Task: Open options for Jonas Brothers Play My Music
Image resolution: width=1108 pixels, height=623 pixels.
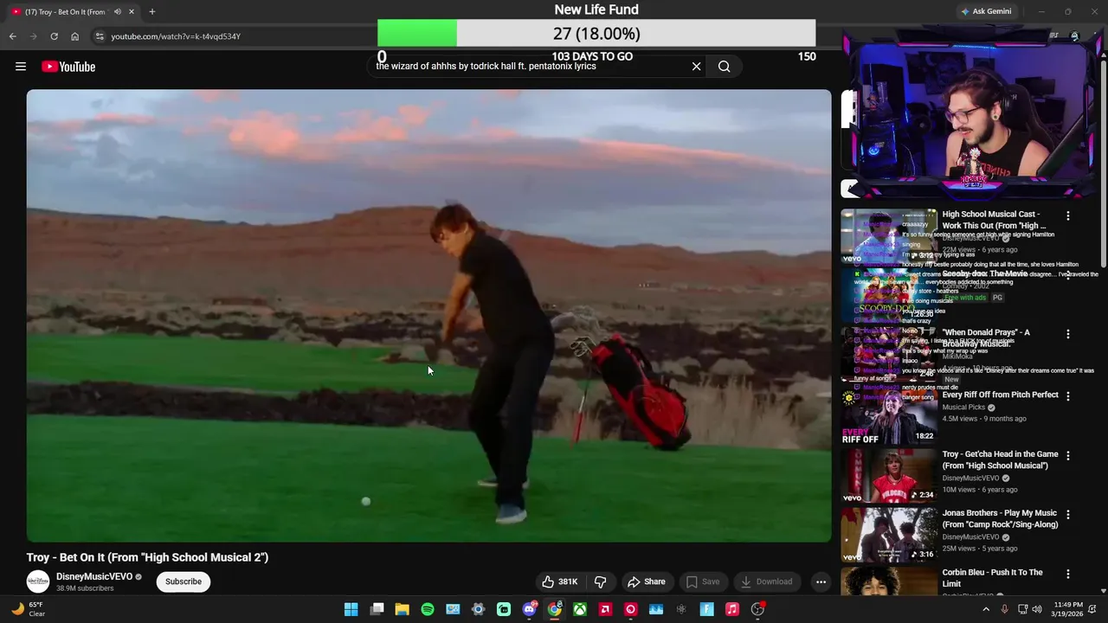Action: [x=1068, y=514]
